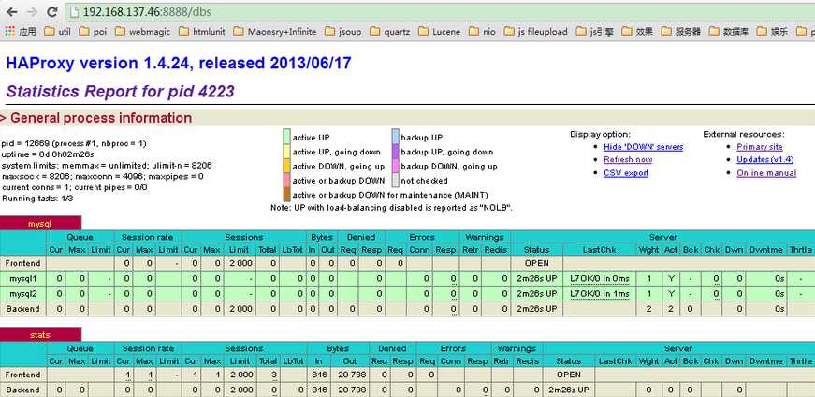Click the address bar URL field
Image resolution: width=815 pixels, height=397 pixels.
click(x=440, y=11)
